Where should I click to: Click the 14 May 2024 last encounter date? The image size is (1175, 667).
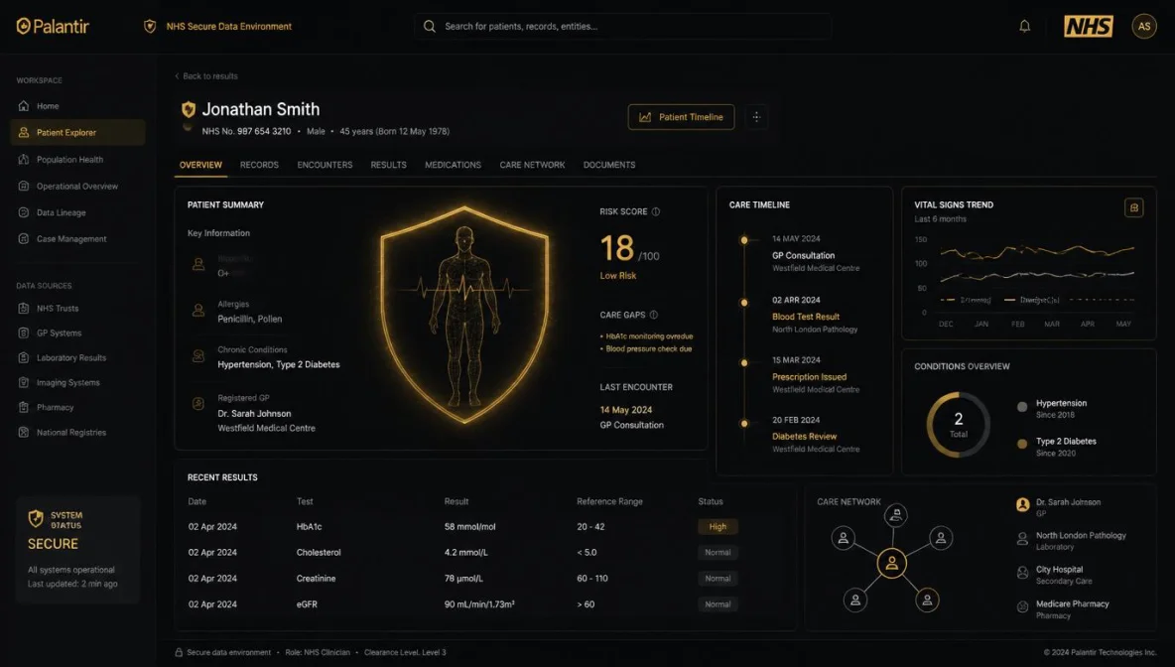click(x=626, y=410)
